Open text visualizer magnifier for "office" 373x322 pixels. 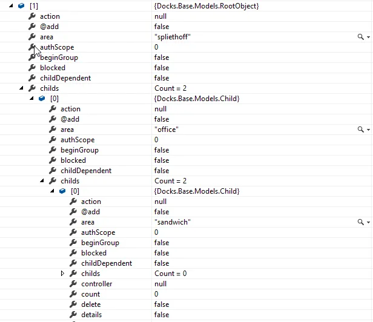(361, 130)
